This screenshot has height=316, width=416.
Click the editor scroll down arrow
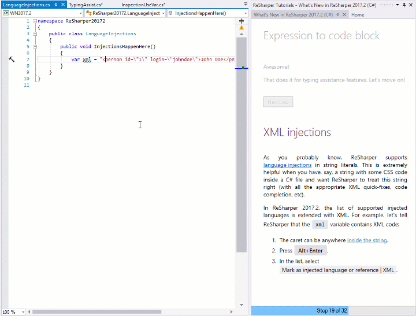pos(242,305)
